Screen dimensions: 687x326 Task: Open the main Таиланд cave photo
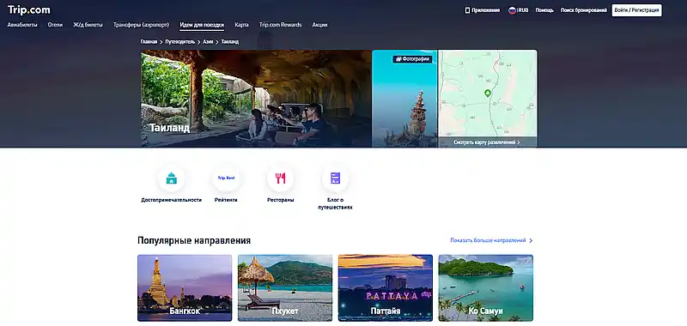coord(256,98)
